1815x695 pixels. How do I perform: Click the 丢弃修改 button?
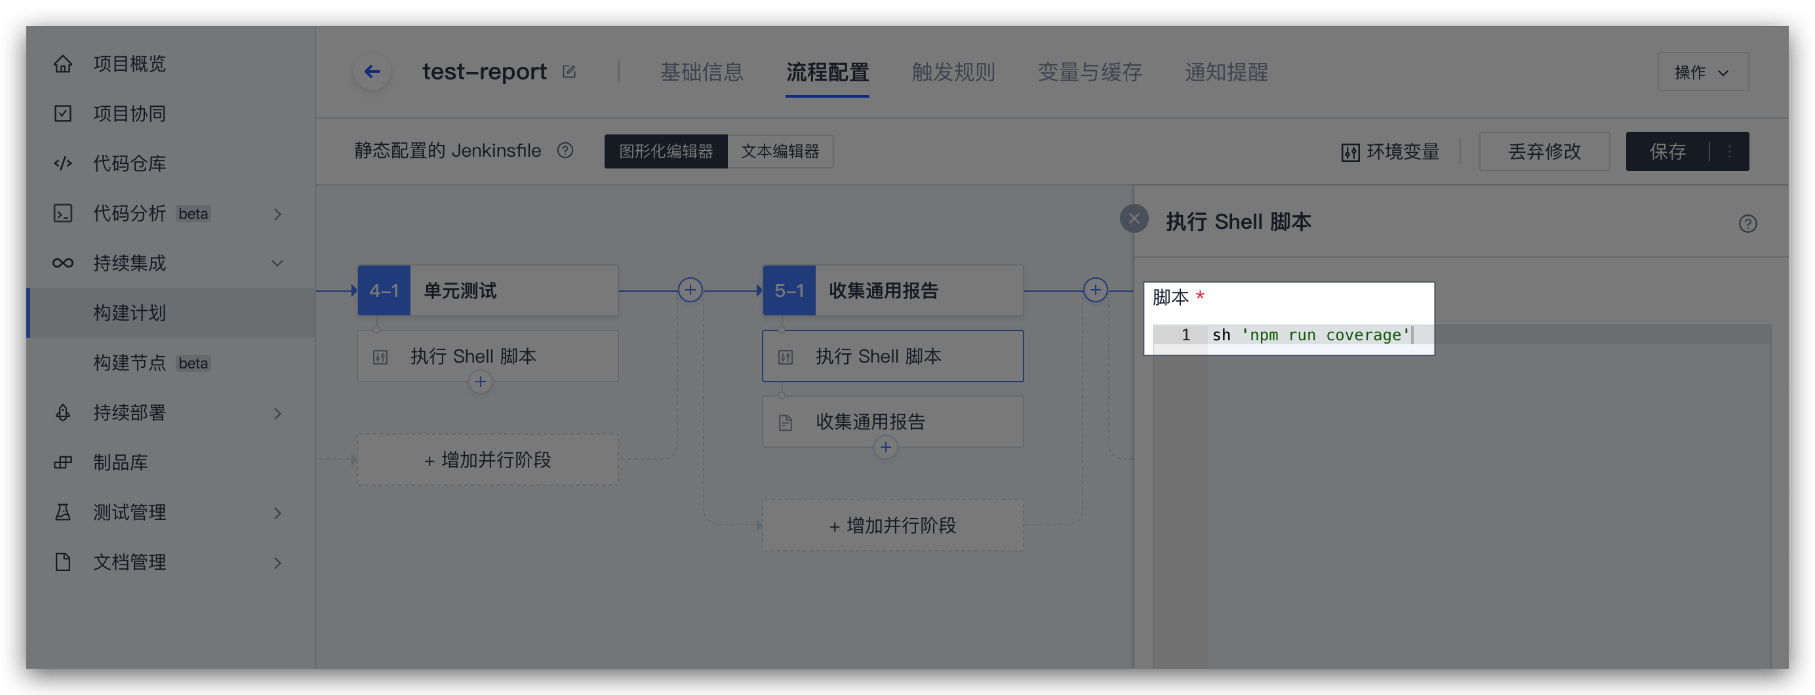point(1544,151)
